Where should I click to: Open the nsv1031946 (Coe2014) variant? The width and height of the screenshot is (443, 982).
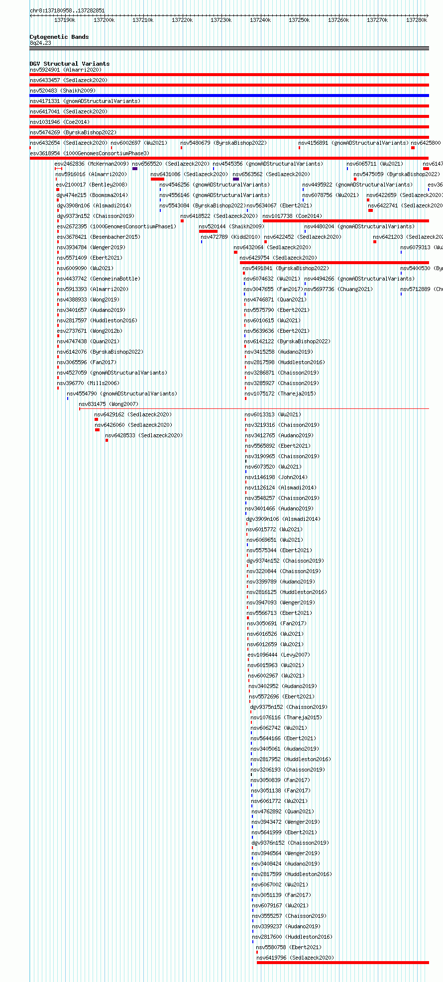click(60, 122)
